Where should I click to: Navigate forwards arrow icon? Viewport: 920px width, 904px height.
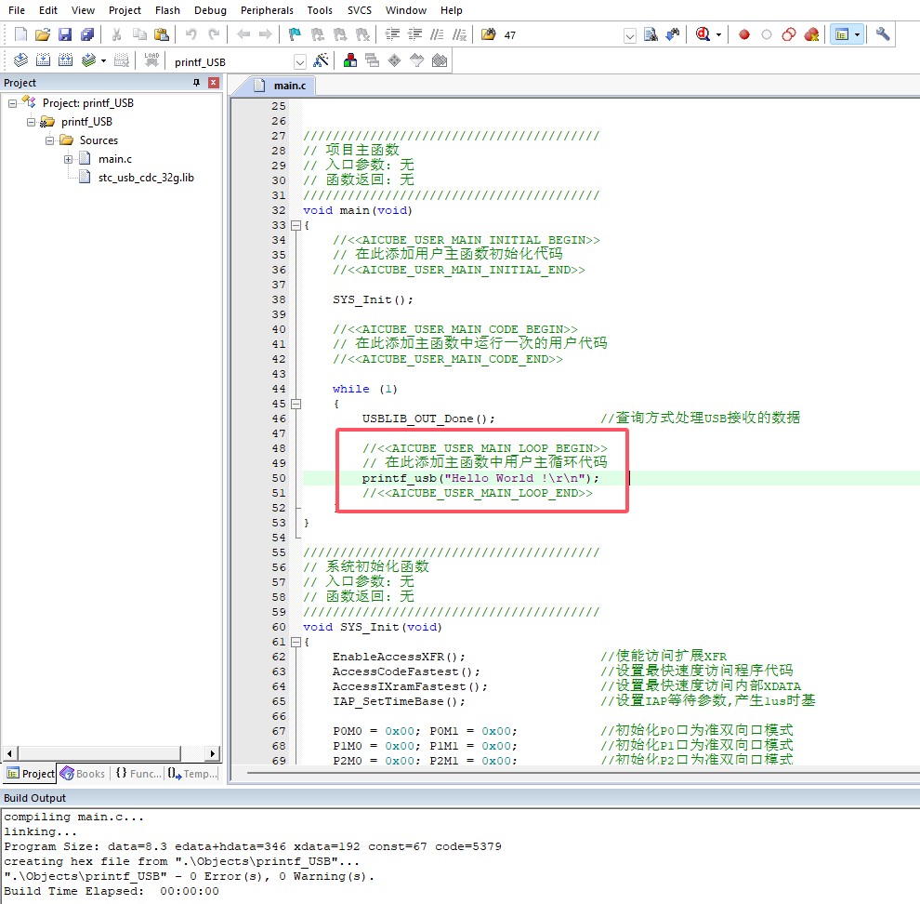coord(265,34)
